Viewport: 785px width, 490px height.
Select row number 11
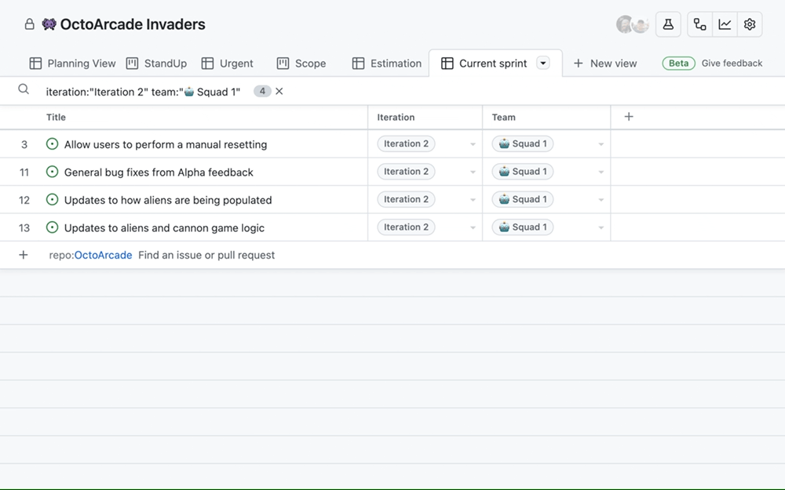[24, 172]
